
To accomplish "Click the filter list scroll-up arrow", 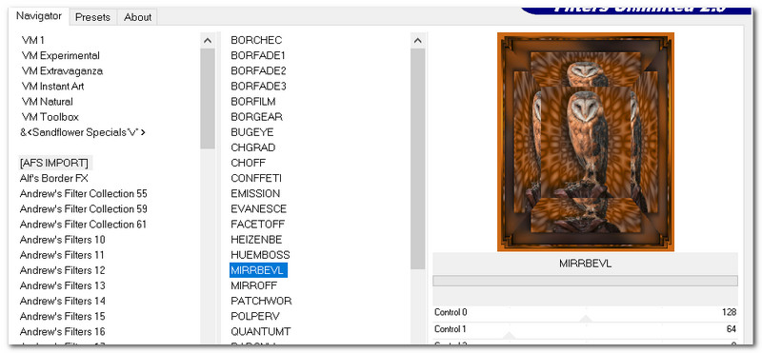I will coord(418,41).
